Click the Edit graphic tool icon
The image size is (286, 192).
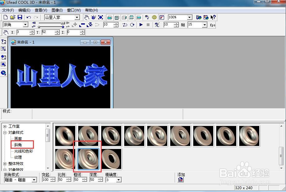click(3, 64)
